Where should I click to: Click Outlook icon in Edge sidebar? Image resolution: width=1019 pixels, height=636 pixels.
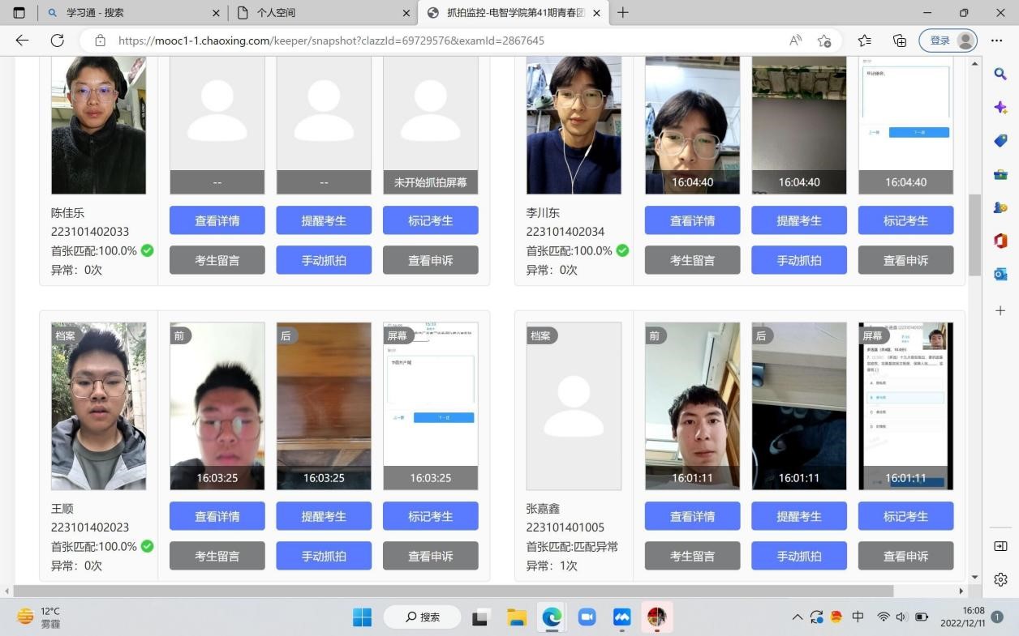[1000, 275]
